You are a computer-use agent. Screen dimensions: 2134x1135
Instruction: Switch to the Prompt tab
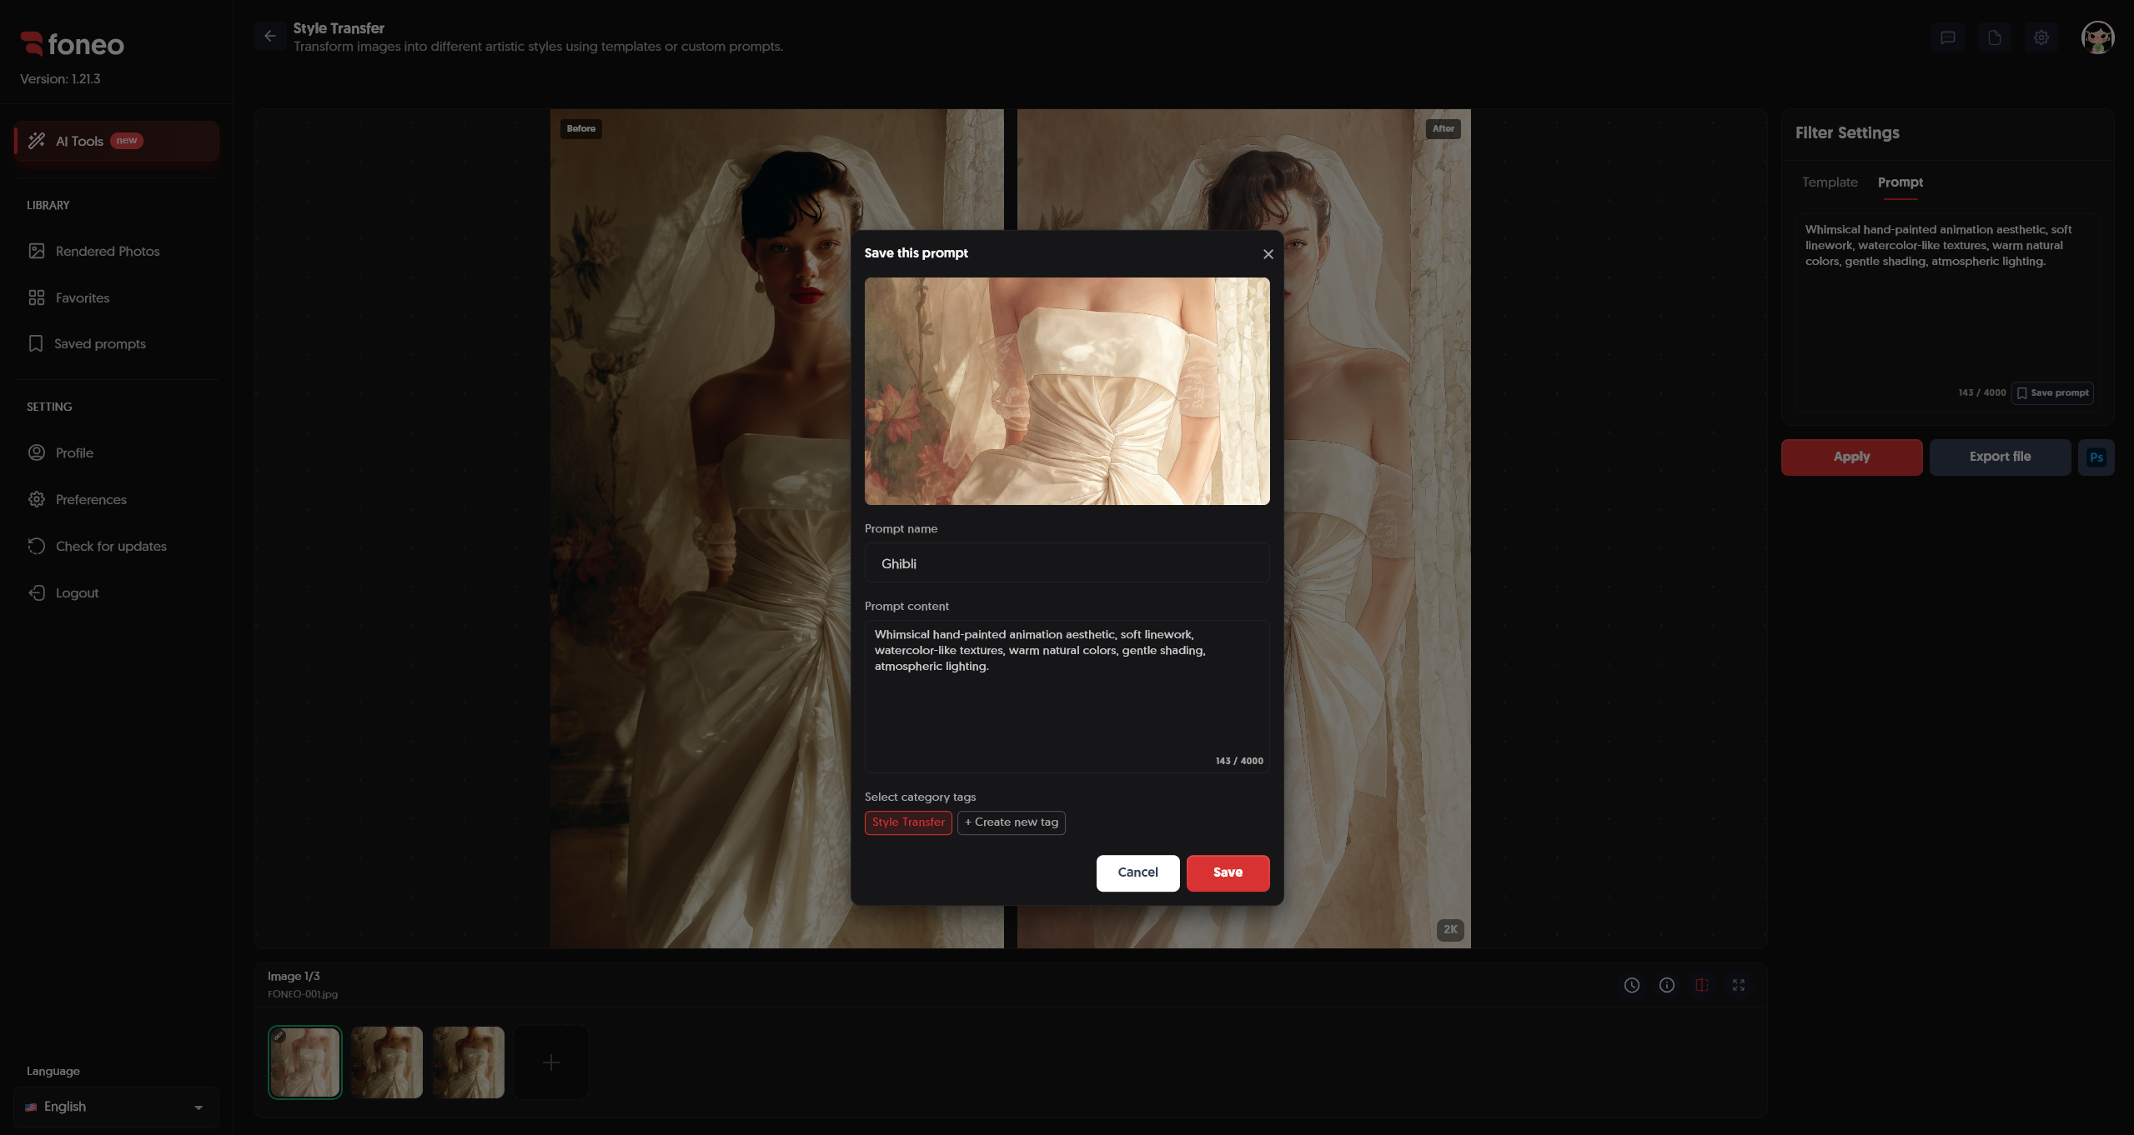1900,182
